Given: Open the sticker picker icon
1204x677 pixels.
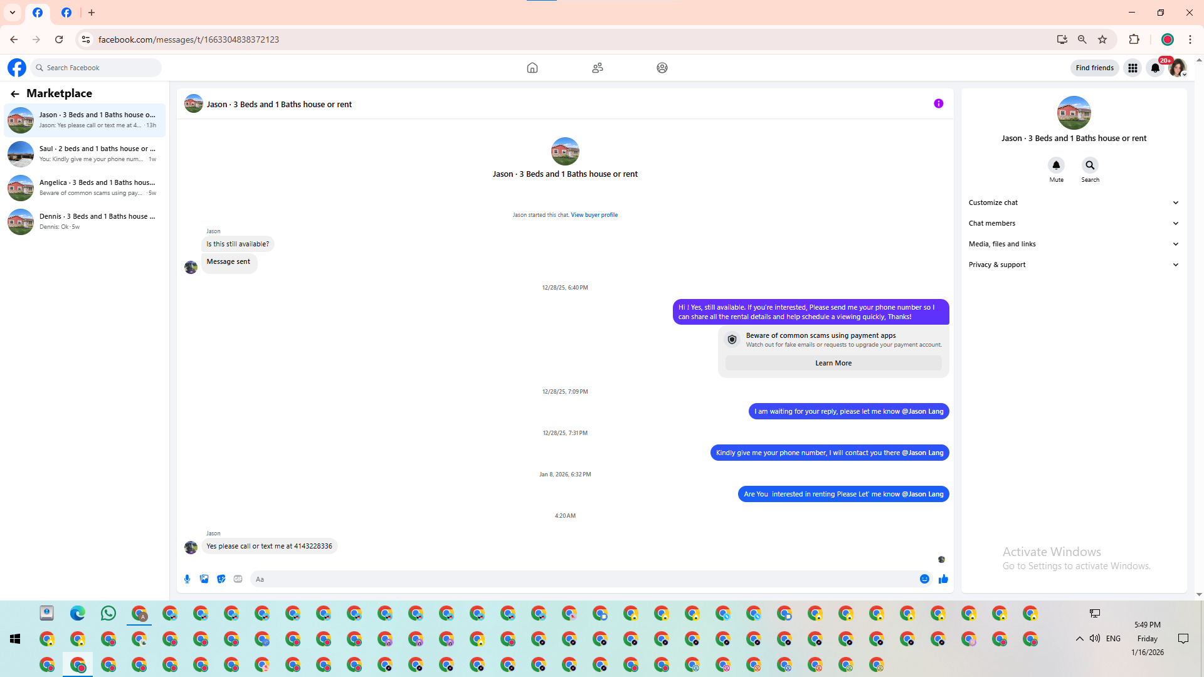Looking at the screenshot, I should coord(221,579).
